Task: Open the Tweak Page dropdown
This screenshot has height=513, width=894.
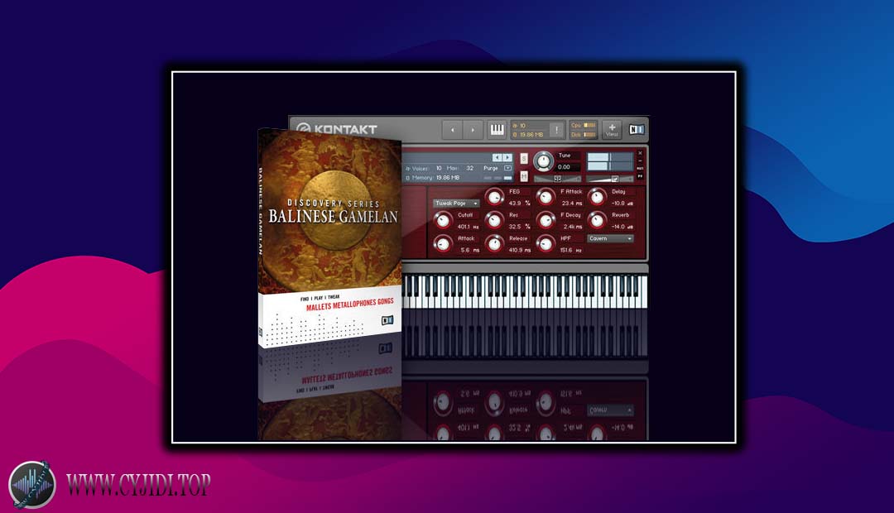Action: pyautogui.click(x=456, y=203)
